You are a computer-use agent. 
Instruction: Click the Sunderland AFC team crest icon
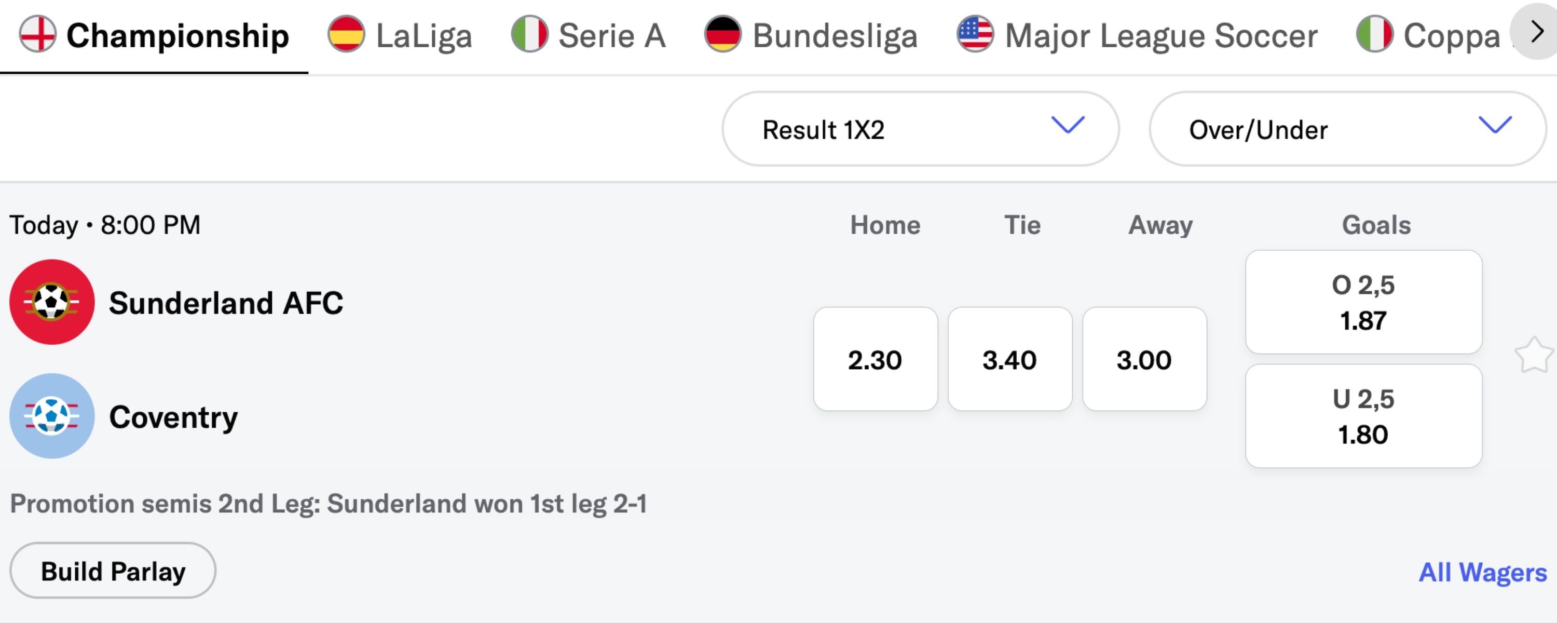coord(52,302)
